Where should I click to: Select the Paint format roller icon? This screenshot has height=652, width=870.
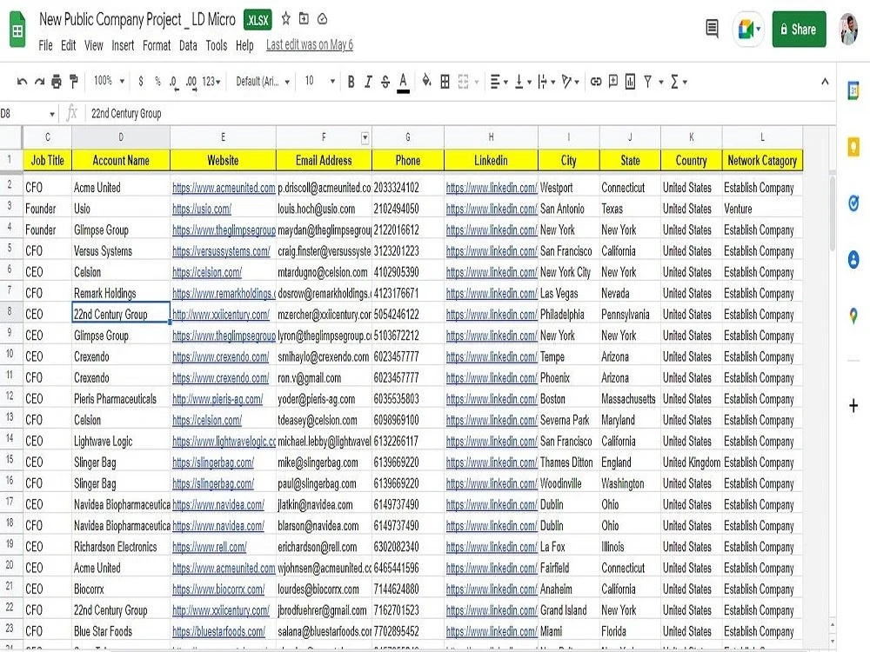[73, 82]
